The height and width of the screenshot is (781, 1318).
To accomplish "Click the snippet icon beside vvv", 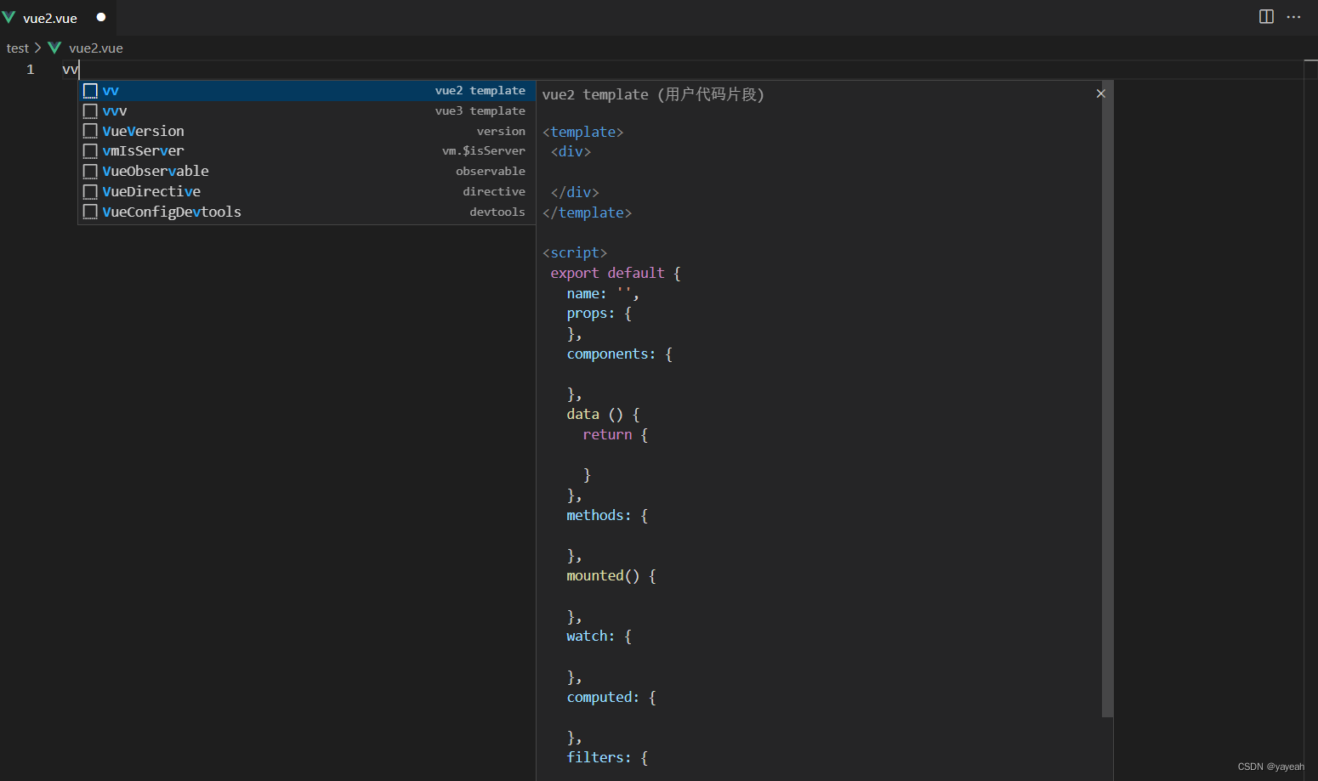I will coord(90,111).
